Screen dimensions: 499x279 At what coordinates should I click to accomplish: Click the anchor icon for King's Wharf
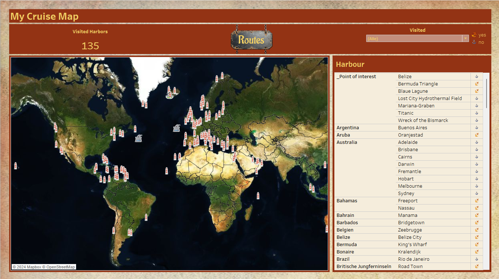pyautogui.click(x=477, y=245)
